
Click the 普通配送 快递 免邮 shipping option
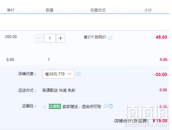tap(59, 90)
